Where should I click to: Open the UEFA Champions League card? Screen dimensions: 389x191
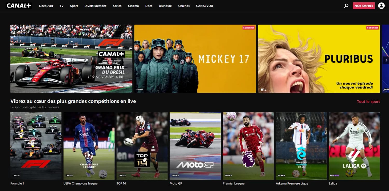point(89,146)
